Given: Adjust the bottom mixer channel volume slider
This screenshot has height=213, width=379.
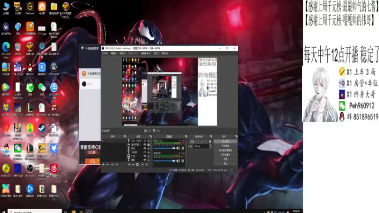Looking at the screenshot, I should tap(164, 161).
